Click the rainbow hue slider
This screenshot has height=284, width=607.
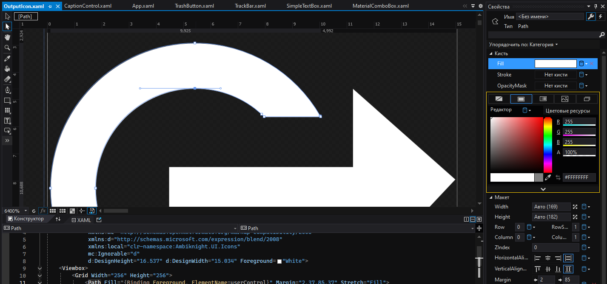(548, 145)
